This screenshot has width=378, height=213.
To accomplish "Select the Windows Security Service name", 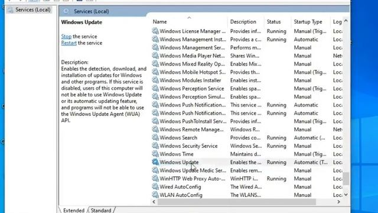I will coord(188,146).
